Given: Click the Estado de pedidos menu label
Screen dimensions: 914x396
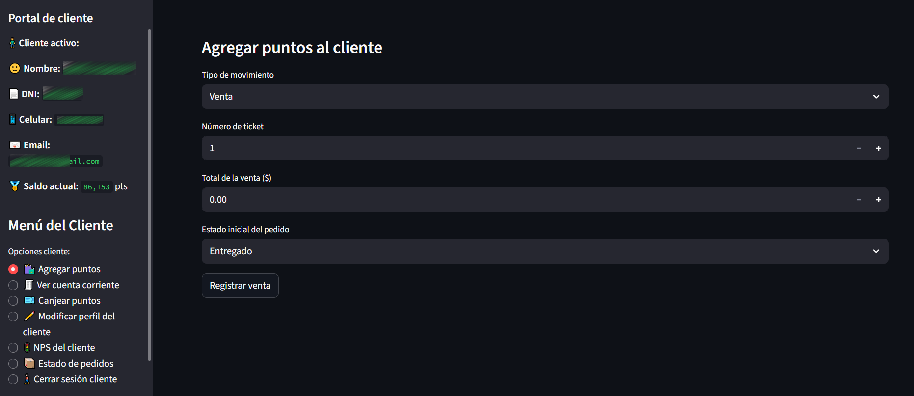Looking at the screenshot, I should (x=76, y=364).
